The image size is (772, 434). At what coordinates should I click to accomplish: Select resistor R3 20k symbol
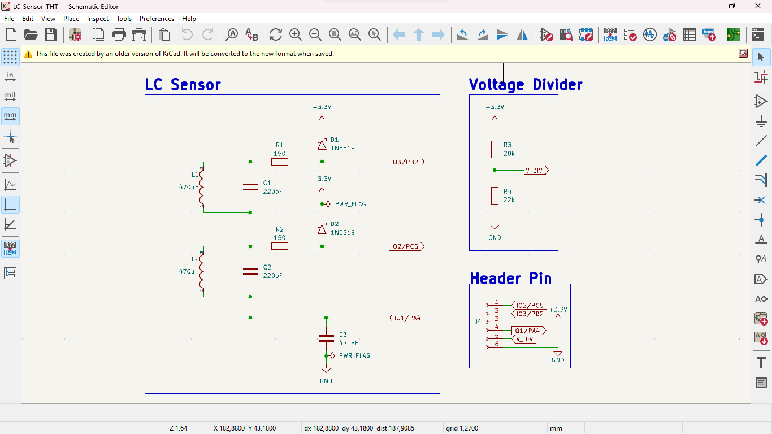(495, 150)
